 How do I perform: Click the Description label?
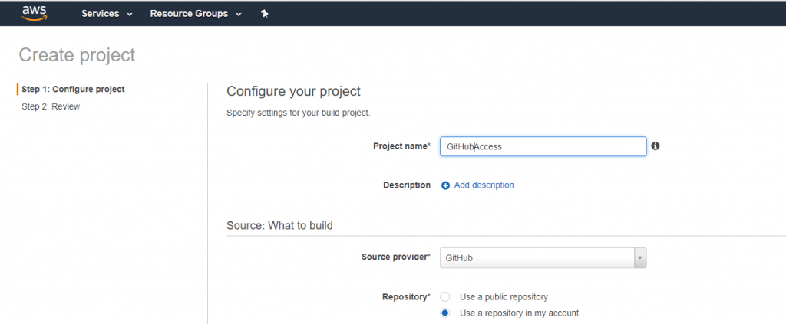(407, 185)
